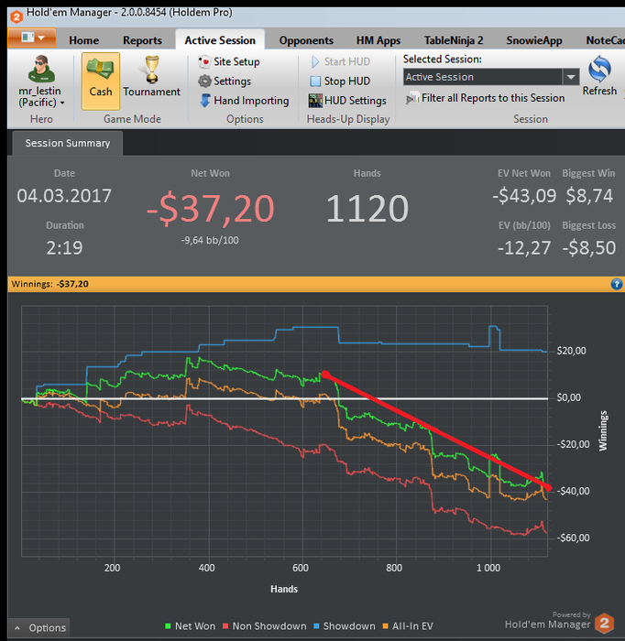Open the SnowieApp ribbon tab
The width and height of the screenshot is (625, 641).
point(534,40)
